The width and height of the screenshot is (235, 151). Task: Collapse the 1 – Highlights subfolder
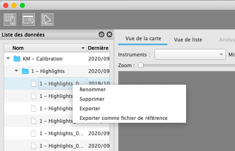tap(16, 71)
